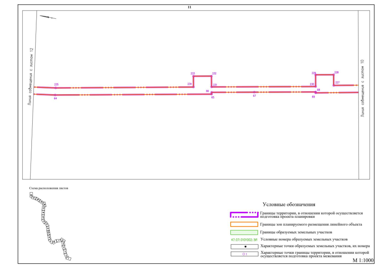This screenshot has width=379, height=268.
Task: Click boundary point 235 marker
Action: click(x=56, y=88)
